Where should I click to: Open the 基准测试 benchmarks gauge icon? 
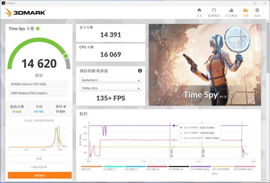(x=214, y=10)
